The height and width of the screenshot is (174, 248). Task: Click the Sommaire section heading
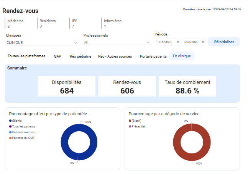pyautogui.click(x=17, y=68)
